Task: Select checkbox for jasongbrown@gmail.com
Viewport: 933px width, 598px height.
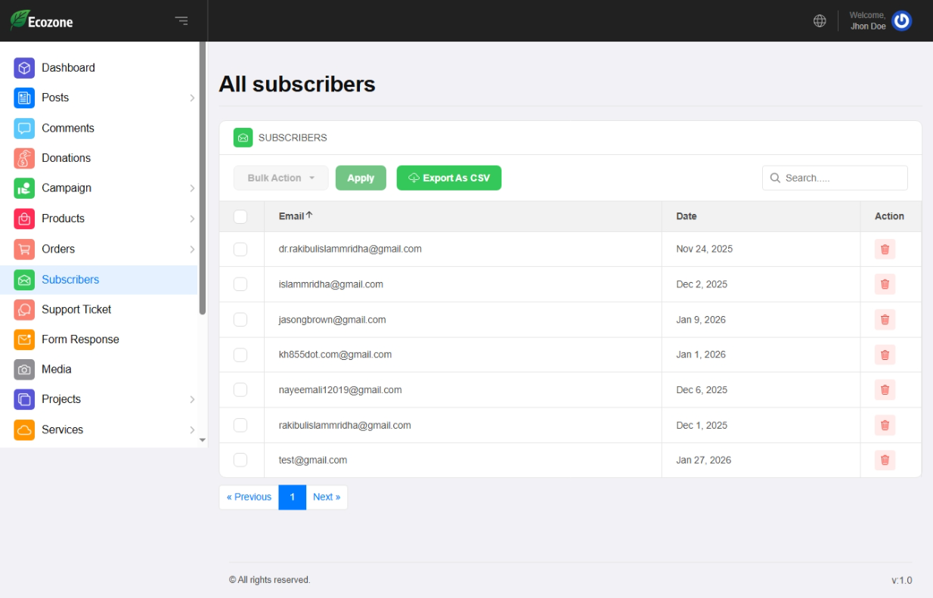Action: click(240, 320)
